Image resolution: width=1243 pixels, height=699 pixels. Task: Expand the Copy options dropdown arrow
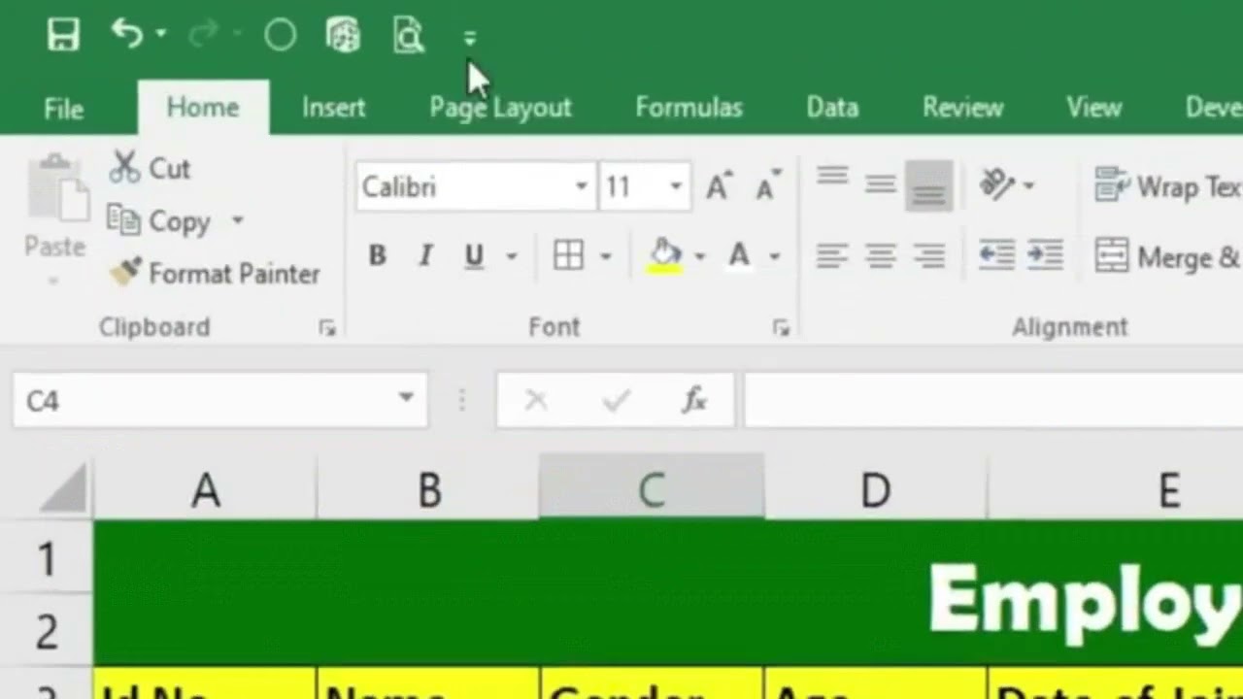point(238,220)
